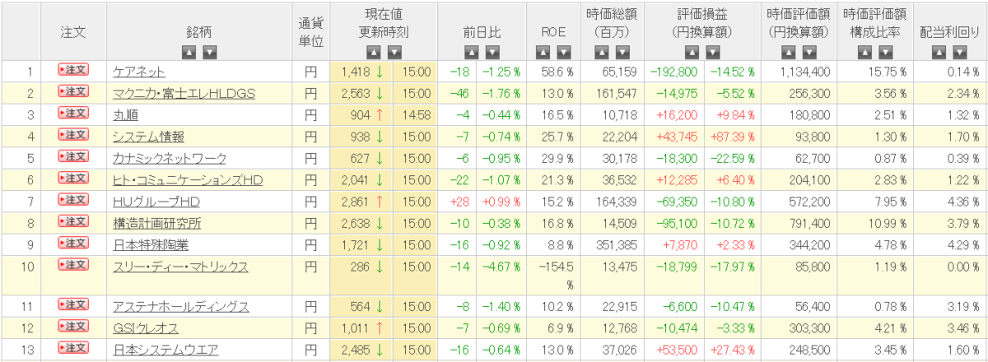Click 注文 button for ケアネット
988x362 pixels.
pos(72,71)
